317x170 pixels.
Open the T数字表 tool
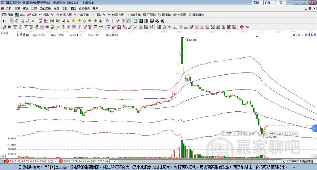pyautogui.click(x=133, y=15)
